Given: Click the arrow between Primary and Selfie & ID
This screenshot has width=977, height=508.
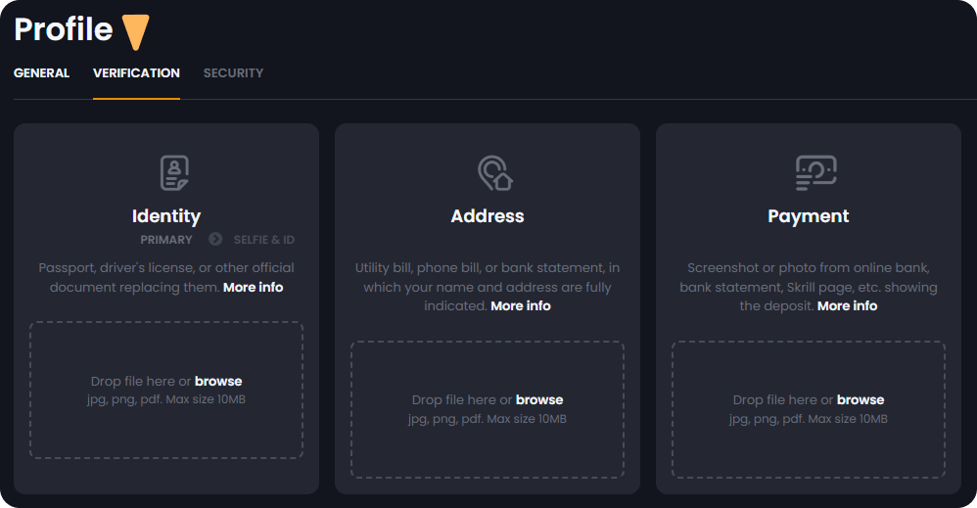Looking at the screenshot, I should pos(215,240).
